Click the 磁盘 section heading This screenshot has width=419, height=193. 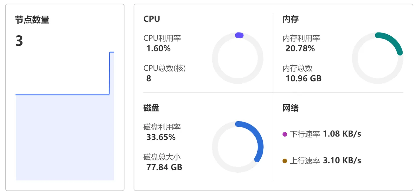click(x=151, y=108)
